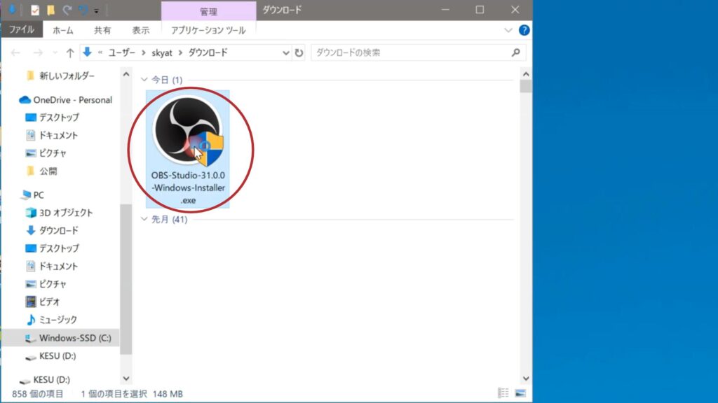The height and width of the screenshot is (403, 718).
Task: Open the OBS-Studio-31.0.0 installer file
Action: click(187, 149)
